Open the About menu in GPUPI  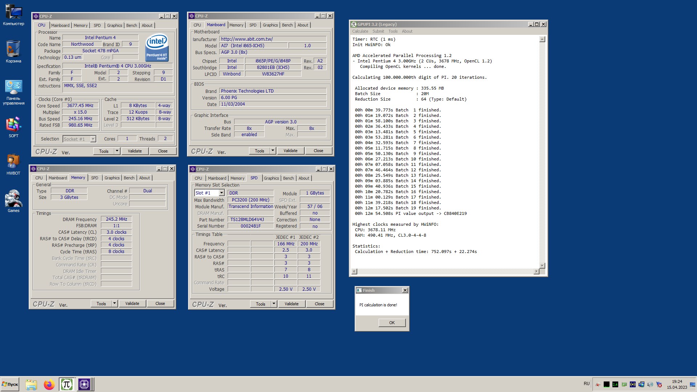(407, 31)
